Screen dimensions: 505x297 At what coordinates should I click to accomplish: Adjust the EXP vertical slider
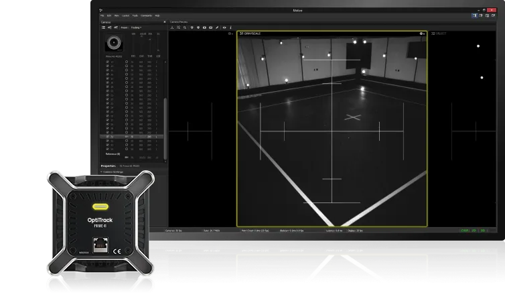(142, 44)
